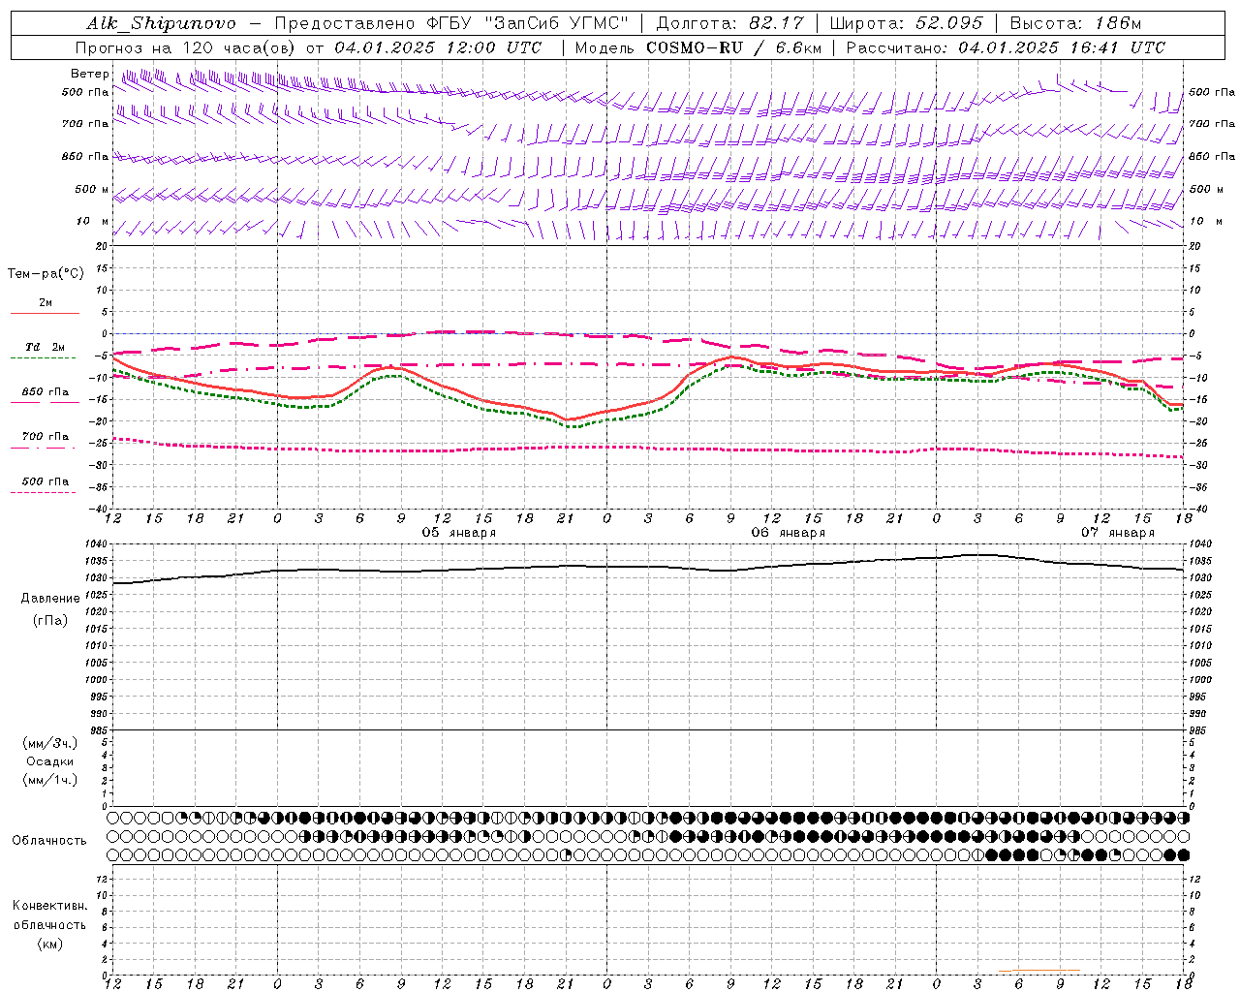Click the '07 января' date label
Image resolution: width=1240 pixels, height=992 pixels.
[x=1118, y=533]
